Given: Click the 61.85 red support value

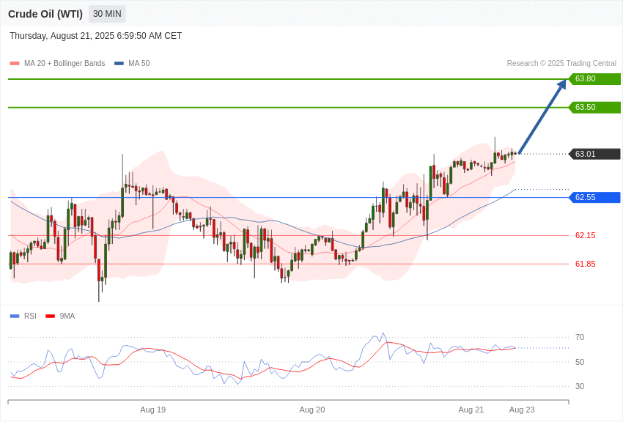Looking at the screenshot, I should (586, 264).
